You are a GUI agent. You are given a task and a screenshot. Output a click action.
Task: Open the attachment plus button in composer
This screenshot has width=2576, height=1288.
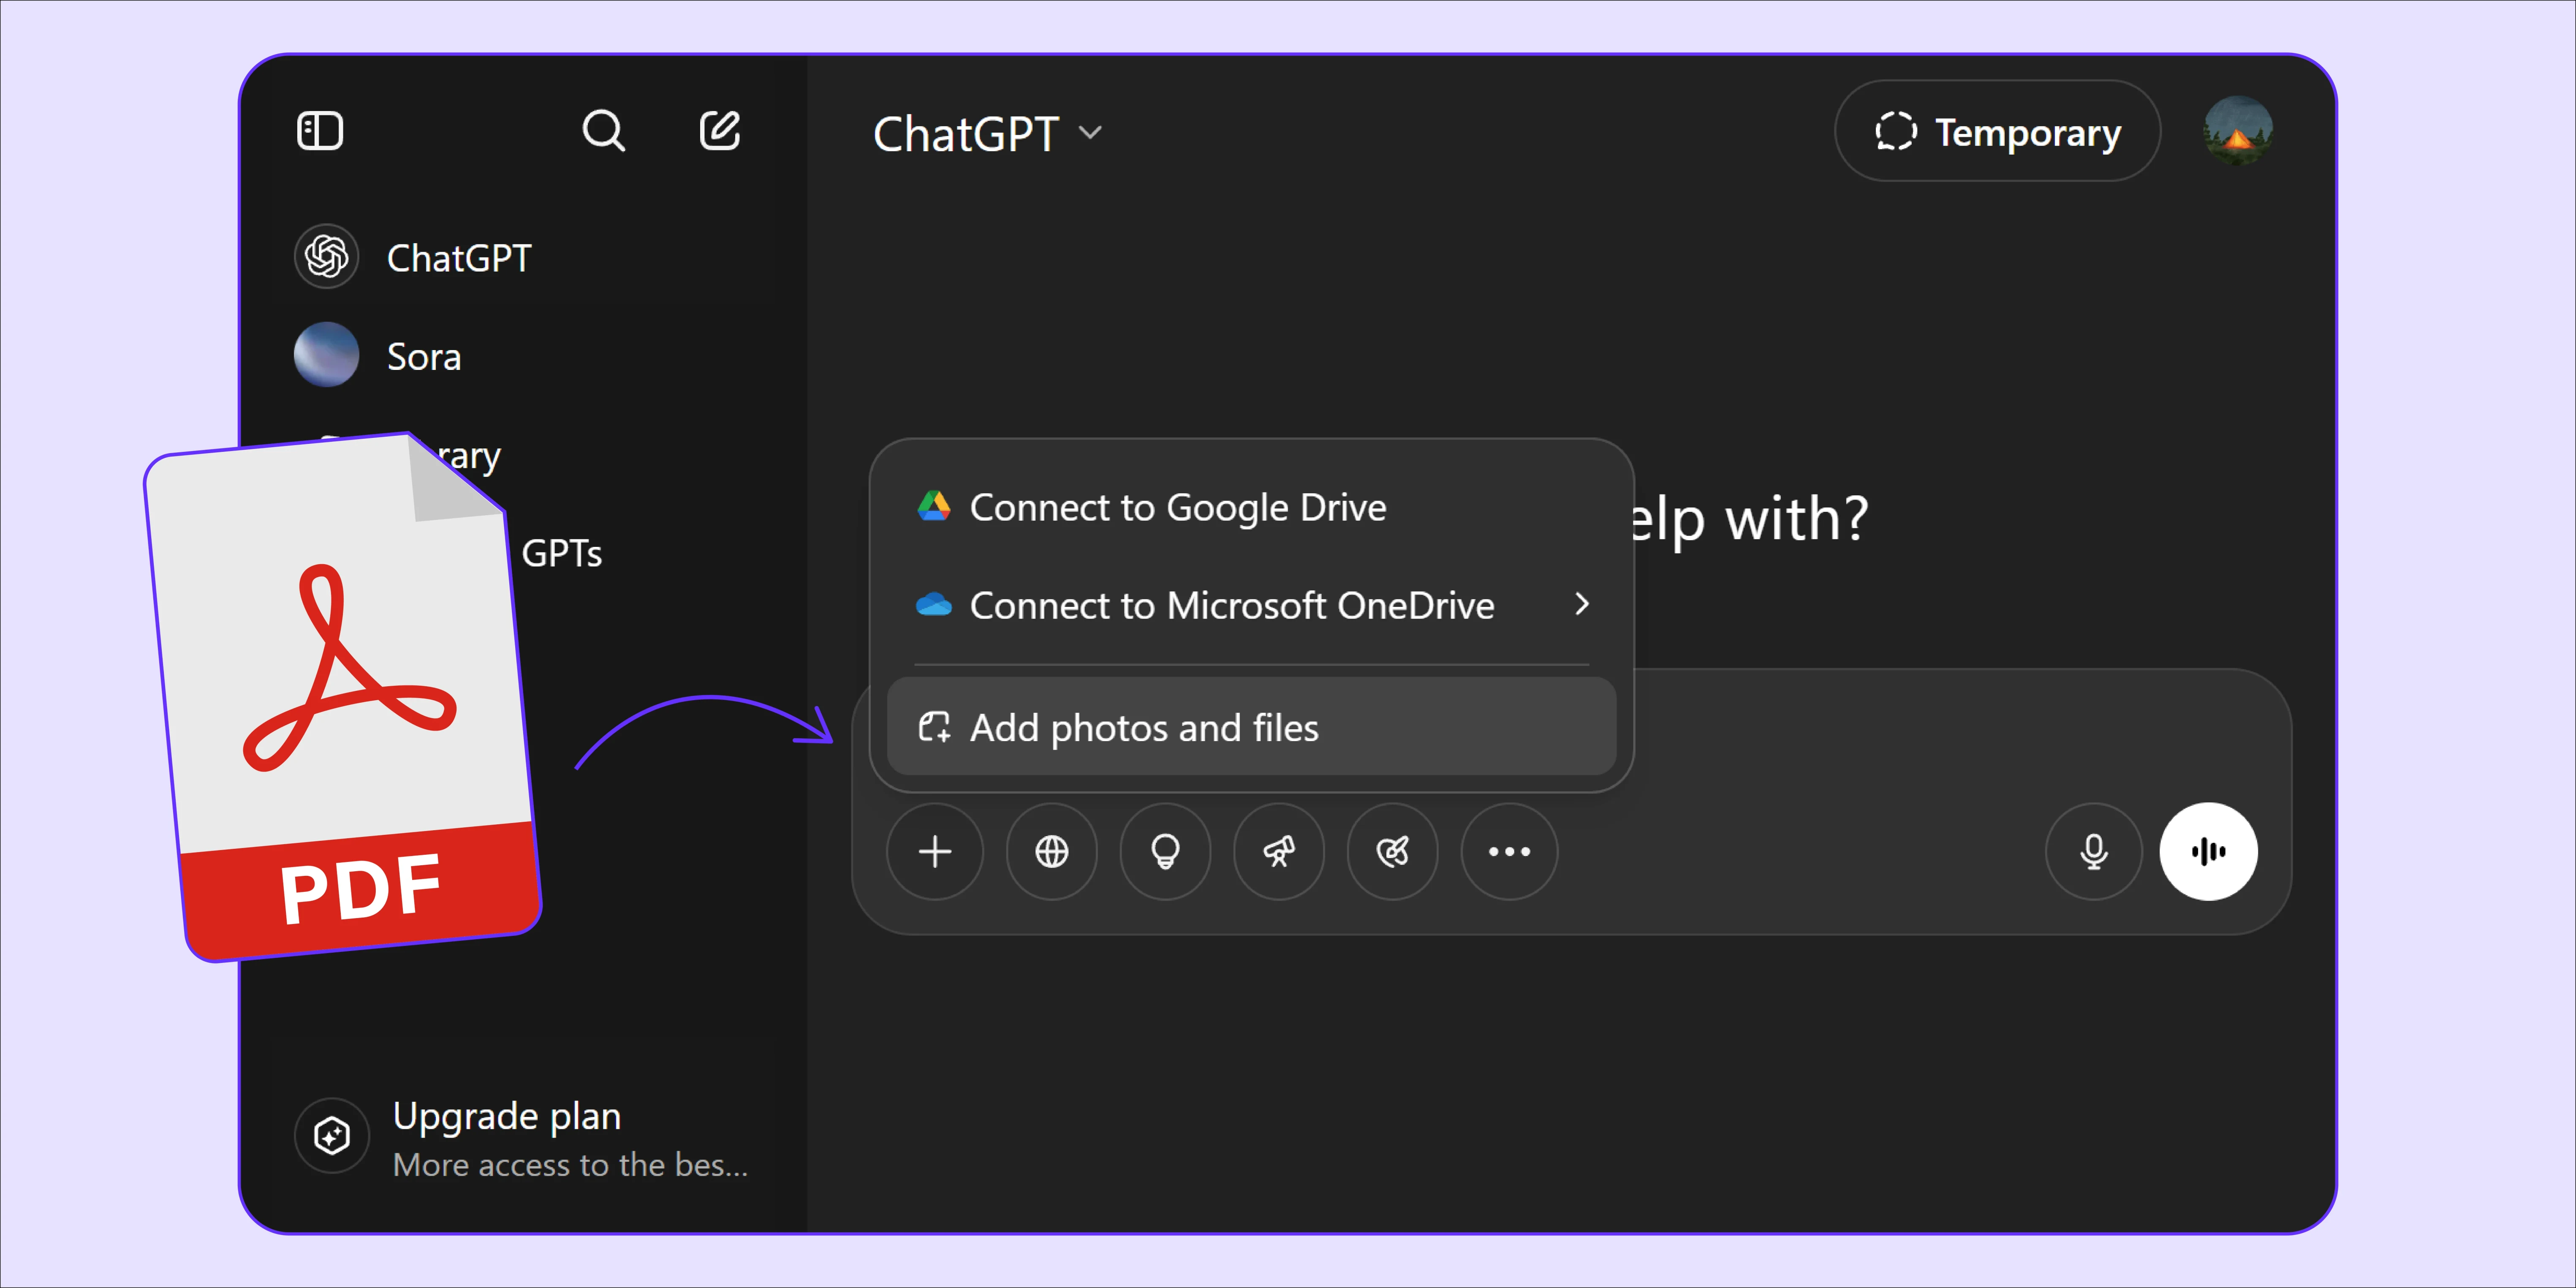[934, 851]
